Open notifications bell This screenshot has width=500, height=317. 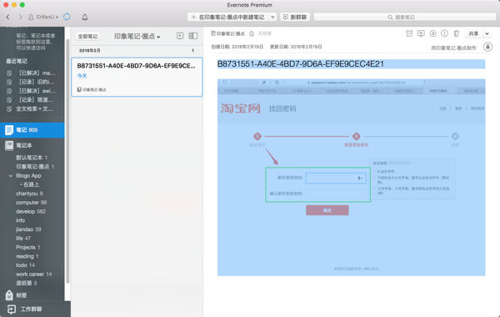[85, 17]
